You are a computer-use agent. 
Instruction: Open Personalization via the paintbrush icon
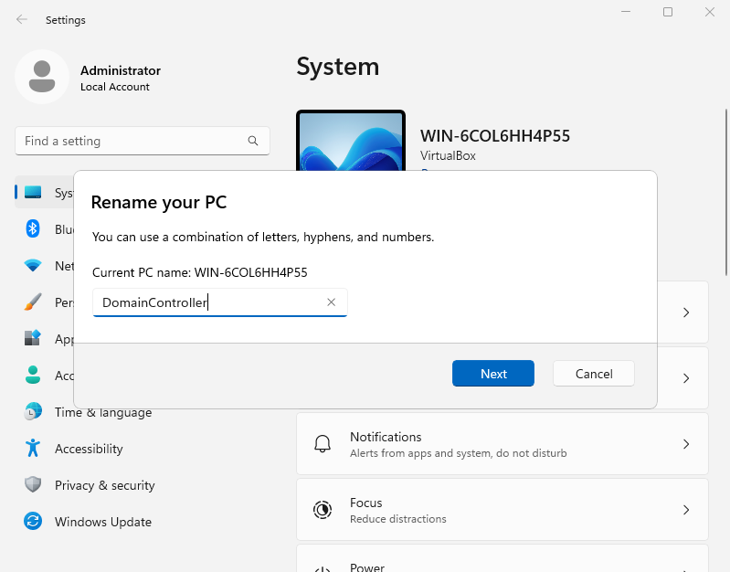pyautogui.click(x=33, y=302)
